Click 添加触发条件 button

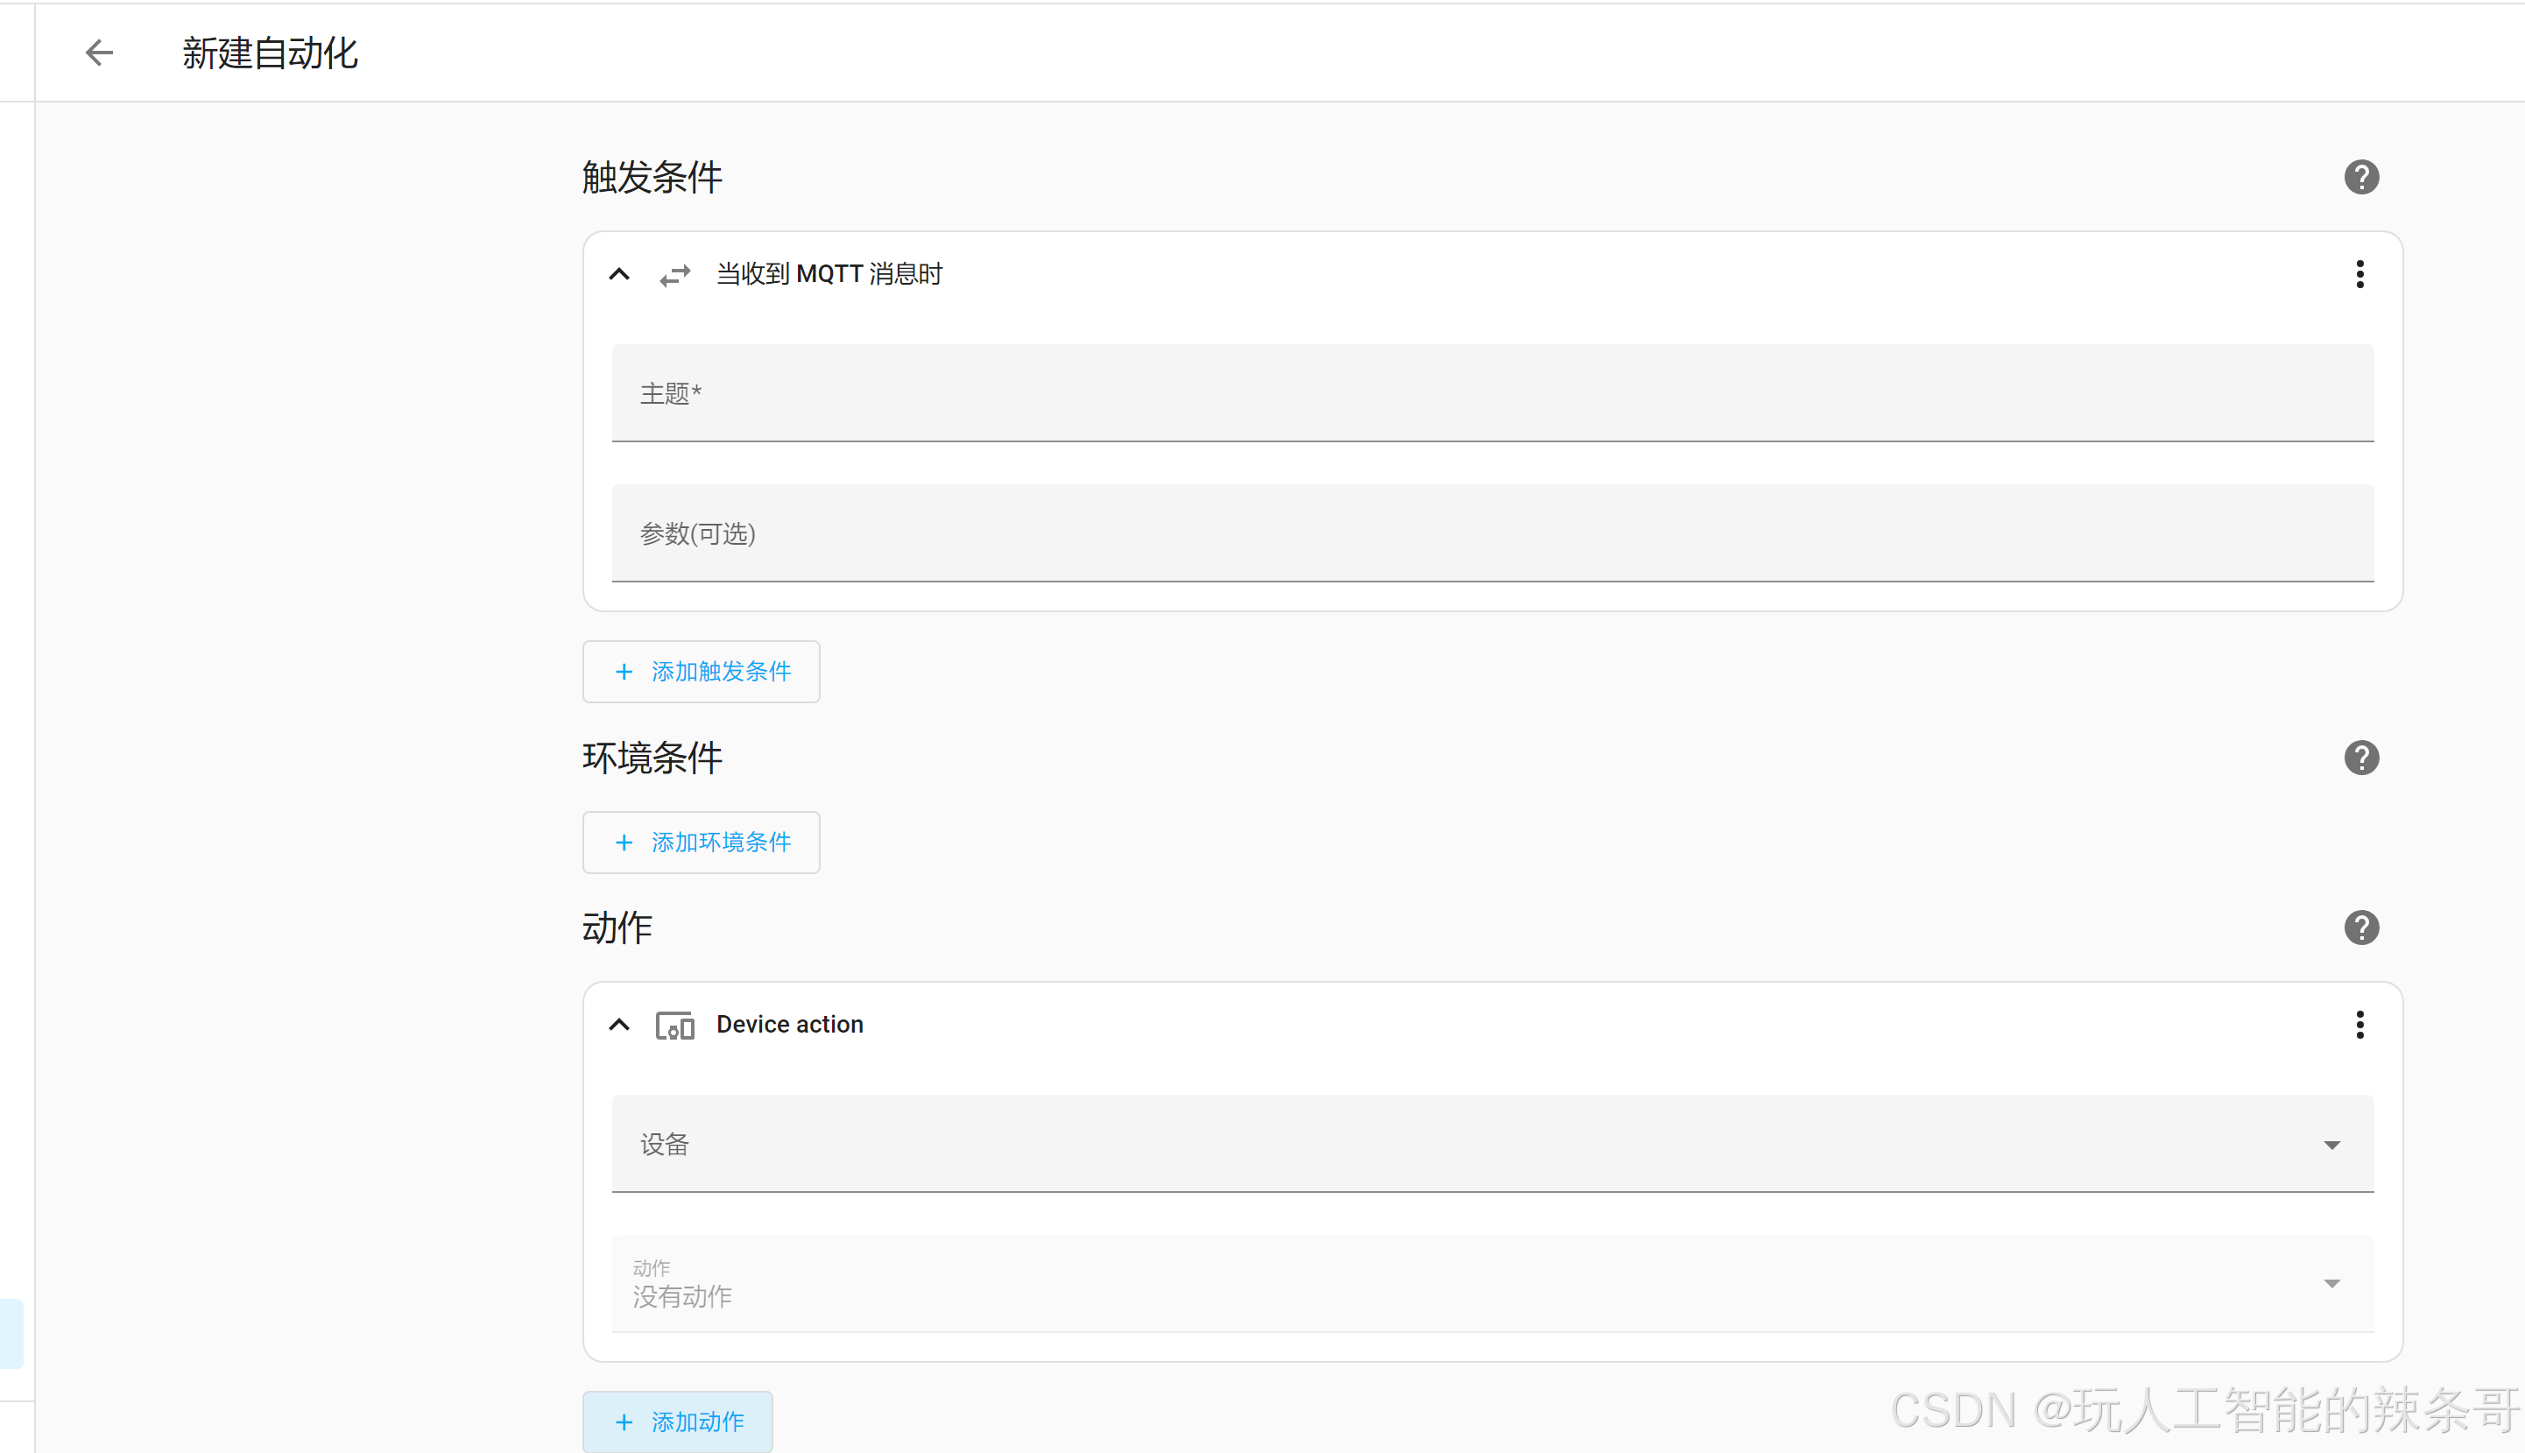click(x=702, y=672)
